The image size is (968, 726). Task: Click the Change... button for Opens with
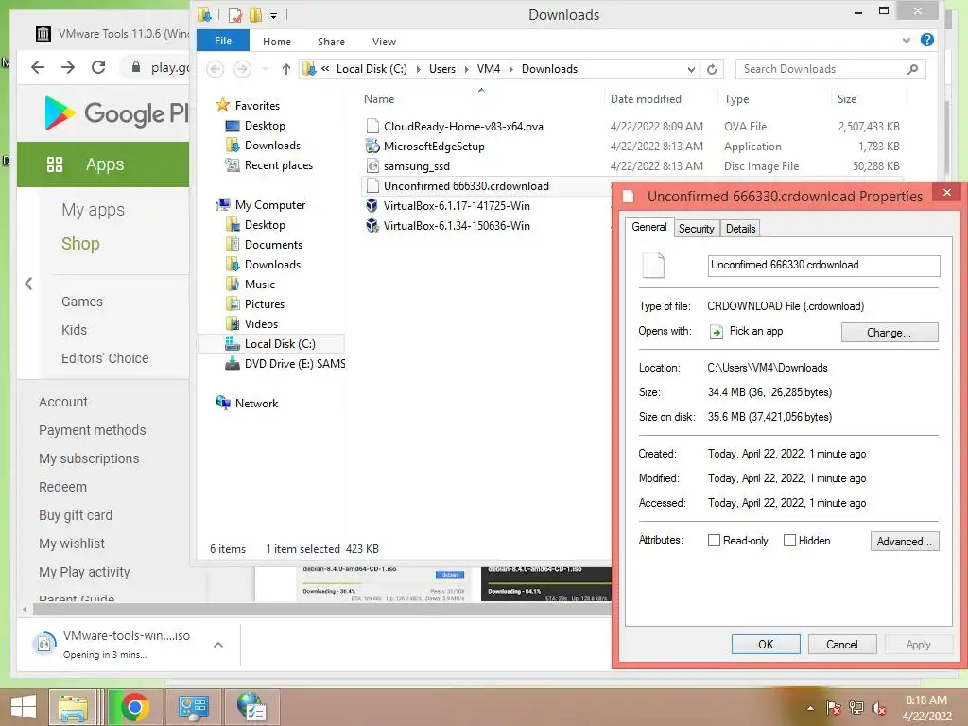(889, 332)
